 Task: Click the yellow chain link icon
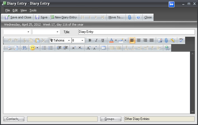tap(173, 40)
